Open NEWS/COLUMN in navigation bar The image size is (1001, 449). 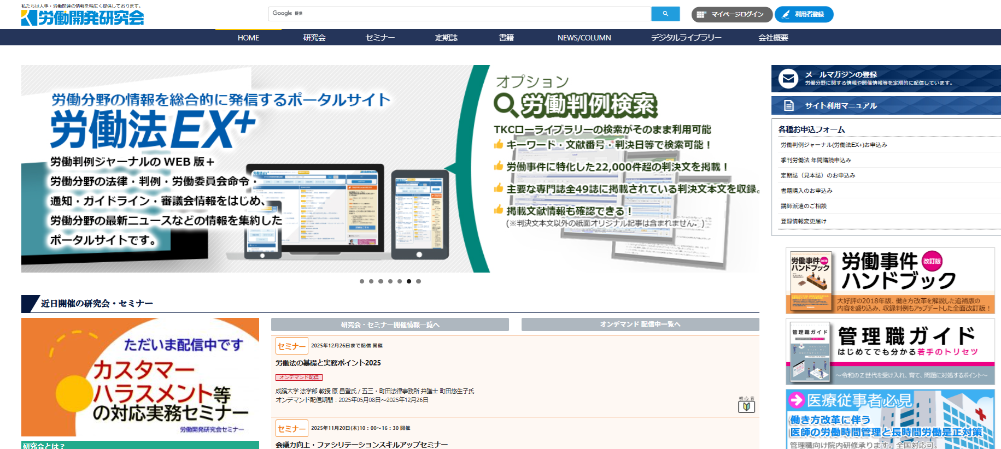coord(584,38)
